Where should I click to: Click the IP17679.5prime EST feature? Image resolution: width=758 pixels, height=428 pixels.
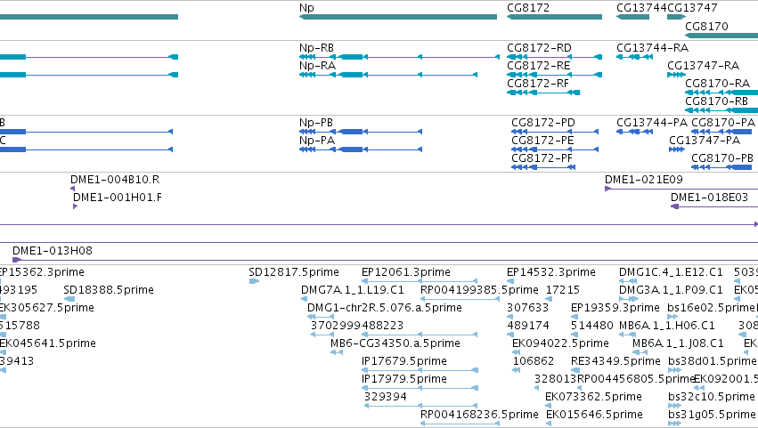coord(420,370)
